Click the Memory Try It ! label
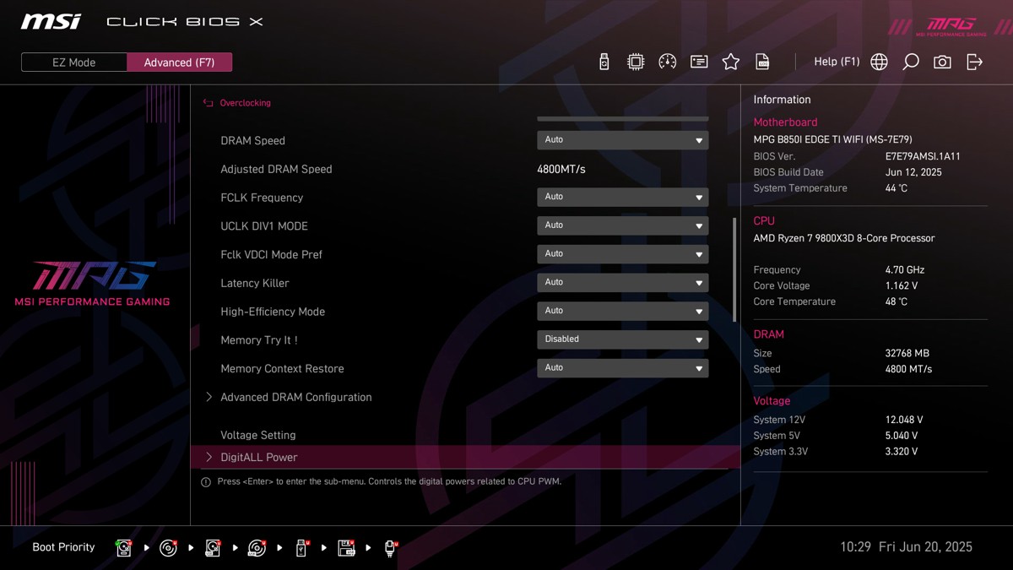The height and width of the screenshot is (570, 1013). coord(259,339)
